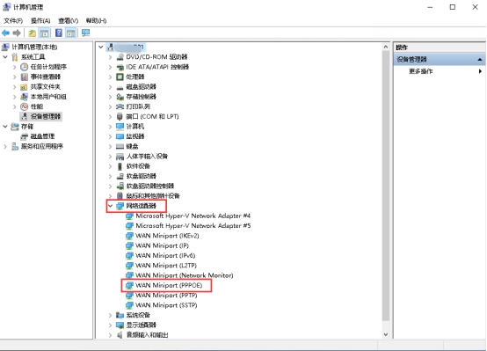The image size is (487, 351).
Task: Select WAN Miniport (L2TP)
Action: [166, 266]
